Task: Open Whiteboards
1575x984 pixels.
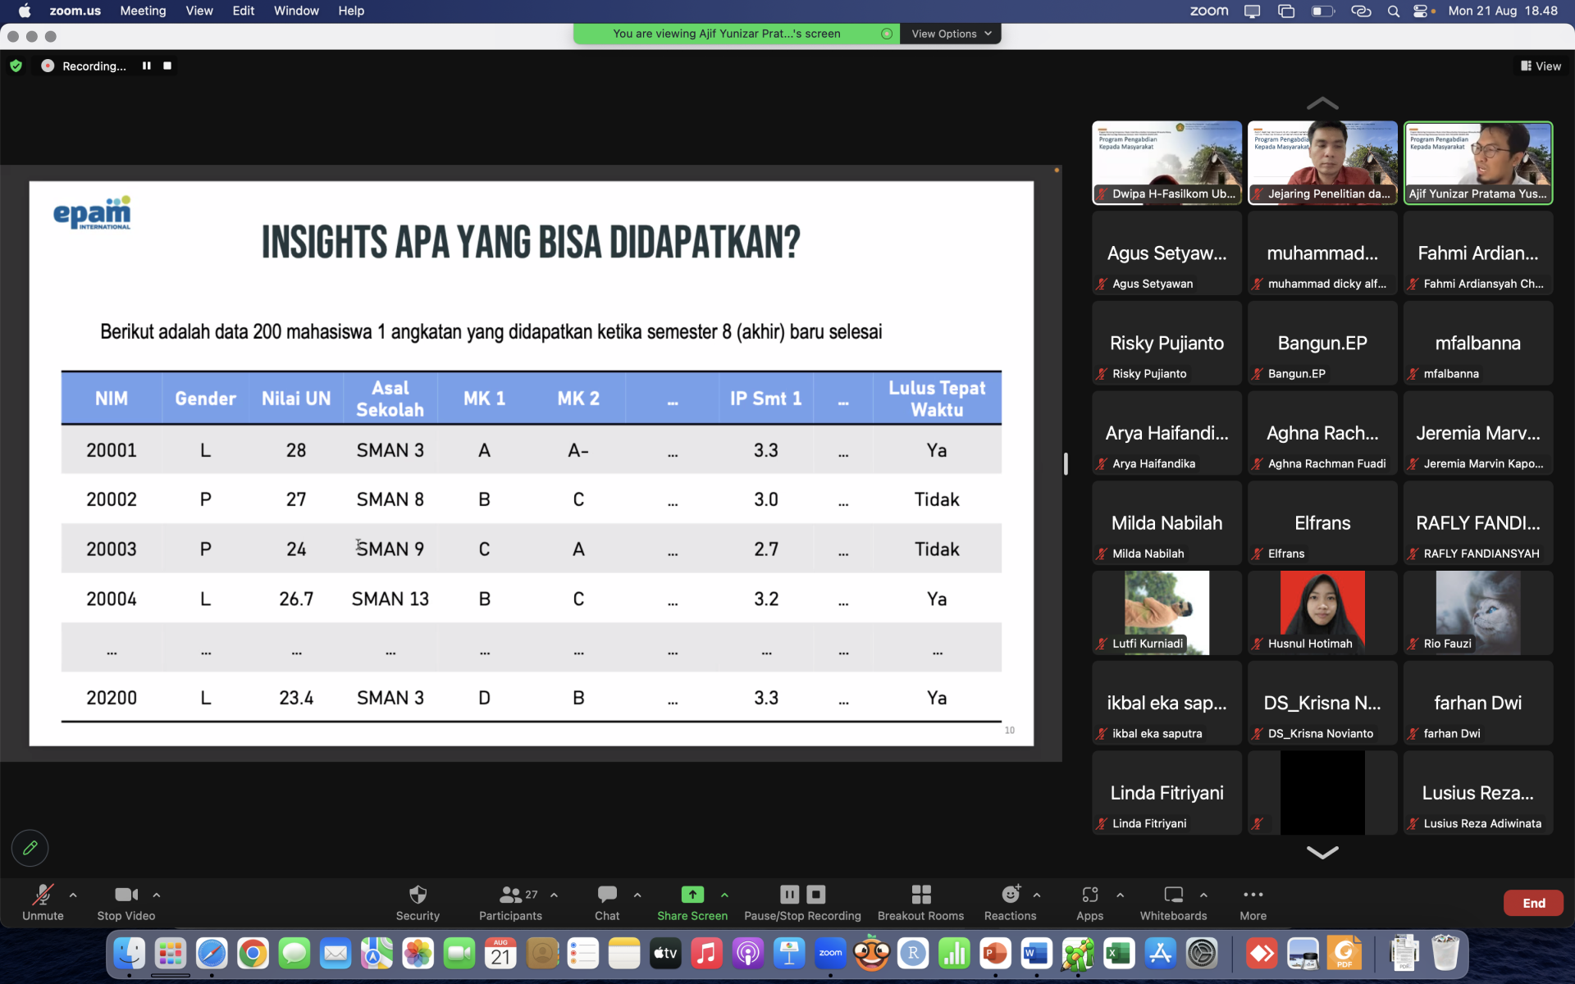Action: pos(1173,902)
